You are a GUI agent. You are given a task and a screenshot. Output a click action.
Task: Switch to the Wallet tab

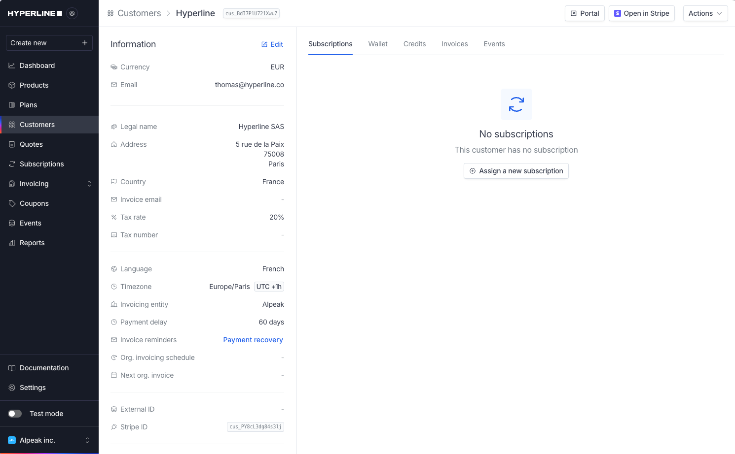coord(378,44)
